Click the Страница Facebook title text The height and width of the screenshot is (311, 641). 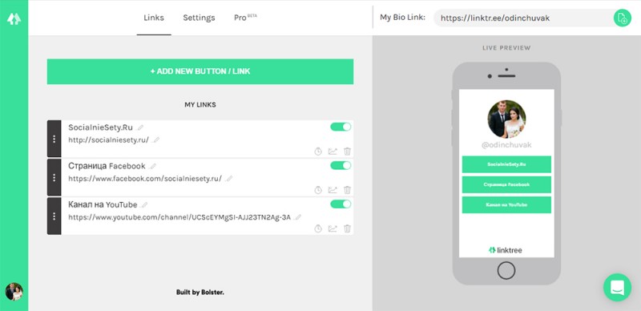107,166
